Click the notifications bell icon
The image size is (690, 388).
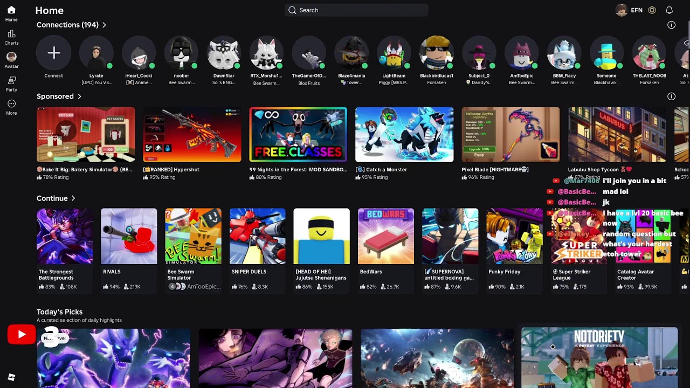[x=669, y=10]
